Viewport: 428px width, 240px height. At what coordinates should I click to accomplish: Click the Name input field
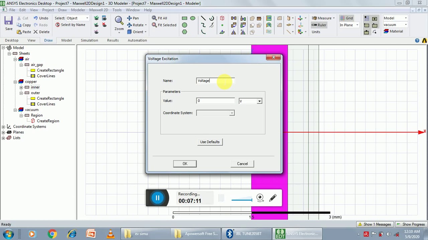[215, 81]
